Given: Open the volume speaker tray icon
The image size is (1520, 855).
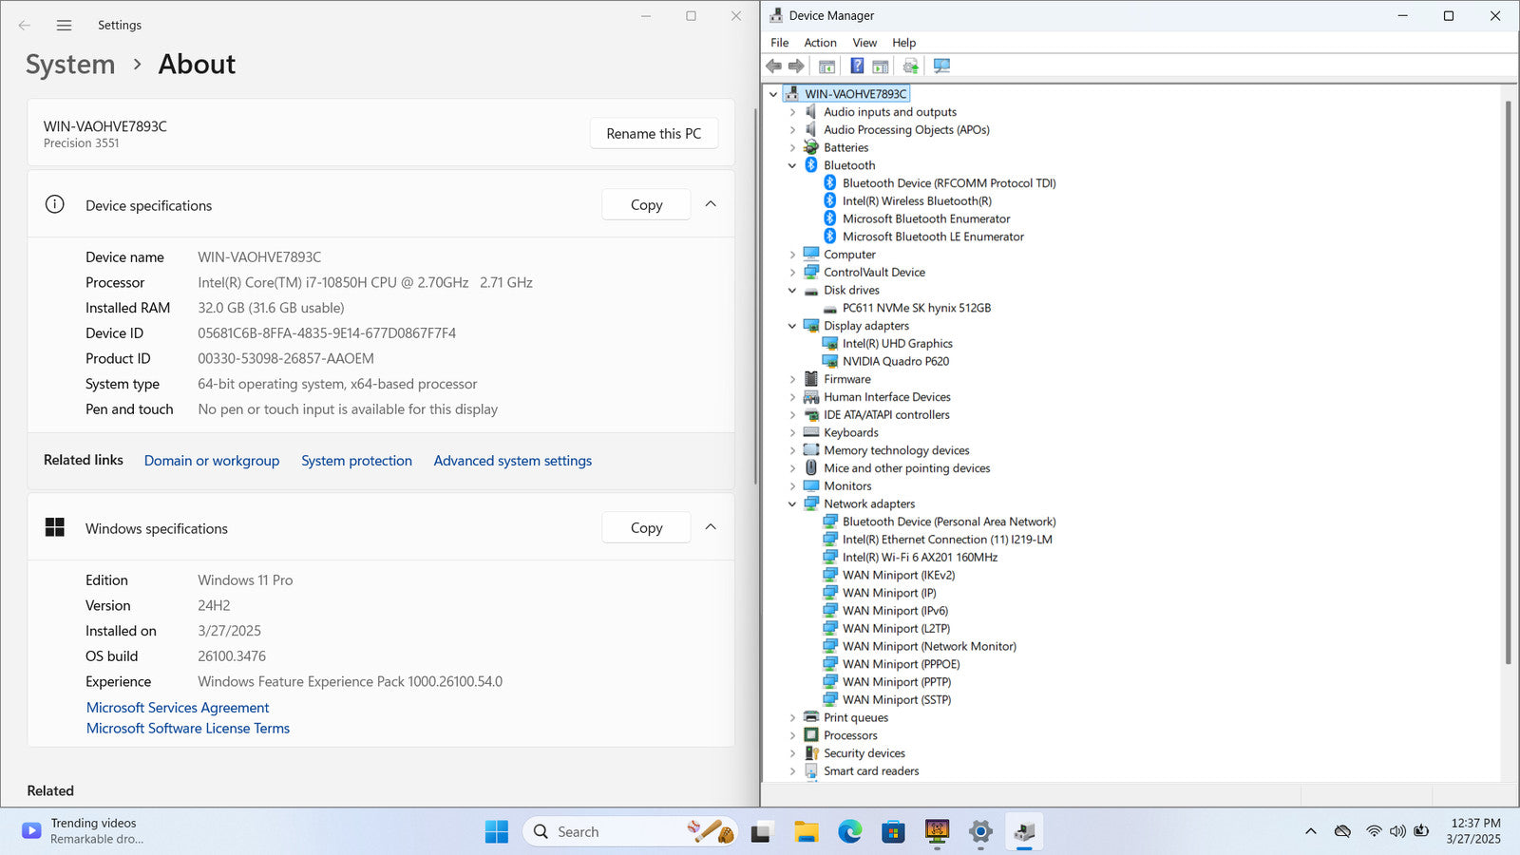Looking at the screenshot, I should (x=1397, y=831).
